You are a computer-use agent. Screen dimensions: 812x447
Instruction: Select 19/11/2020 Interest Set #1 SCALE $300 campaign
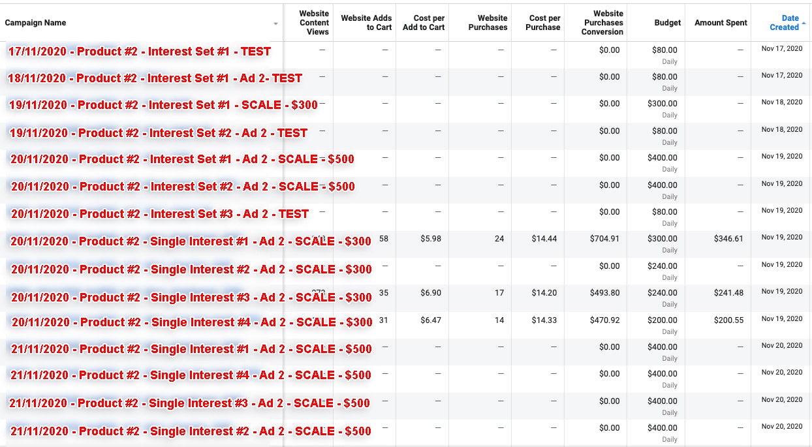[x=163, y=105]
